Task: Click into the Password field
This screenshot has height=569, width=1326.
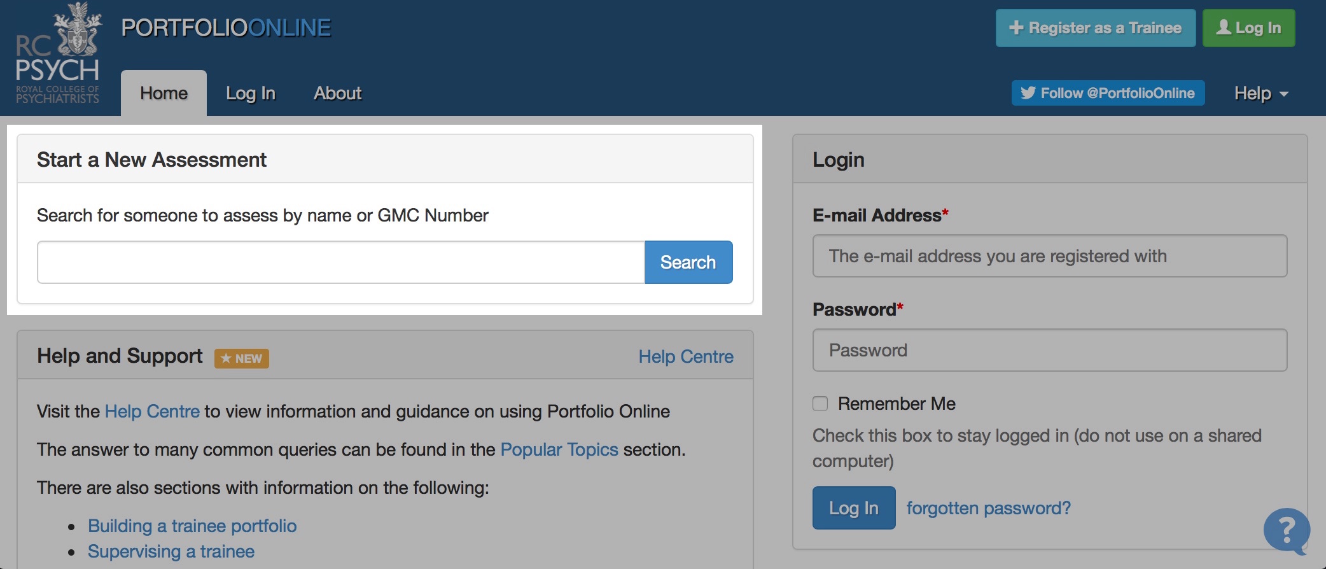Action: coord(1049,350)
